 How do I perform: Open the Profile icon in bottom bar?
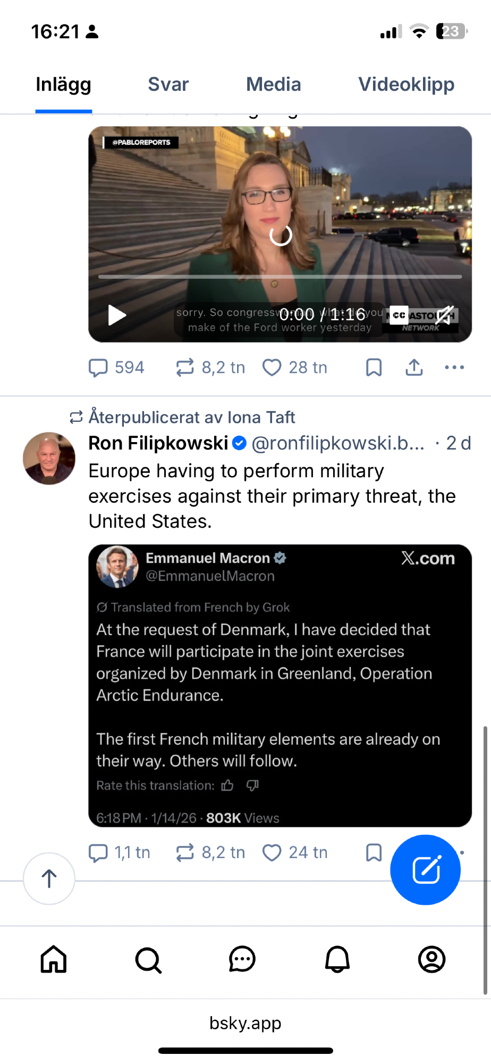[431, 959]
